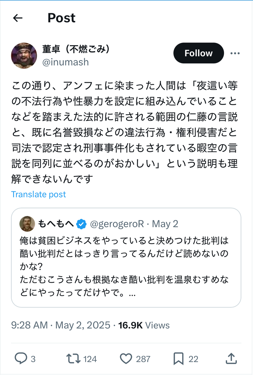Open the reply icon with 3 comments

pos(21,359)
